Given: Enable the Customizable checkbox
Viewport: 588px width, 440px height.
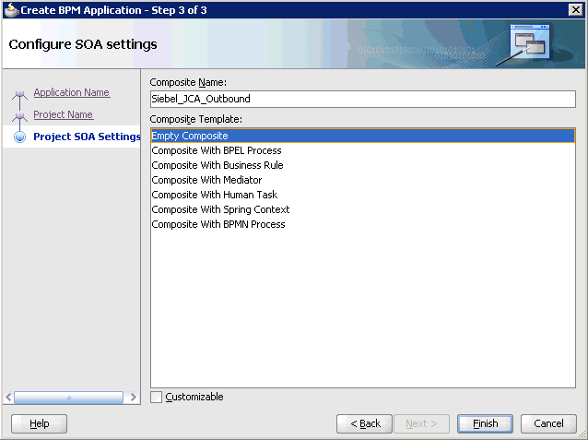Looking at the screenshot, I should point(157,397).
